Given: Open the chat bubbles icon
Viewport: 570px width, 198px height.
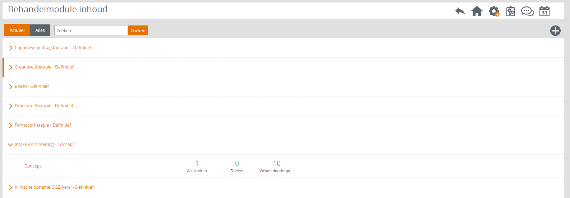Looking at the screenshot, I should coord(528,11).
